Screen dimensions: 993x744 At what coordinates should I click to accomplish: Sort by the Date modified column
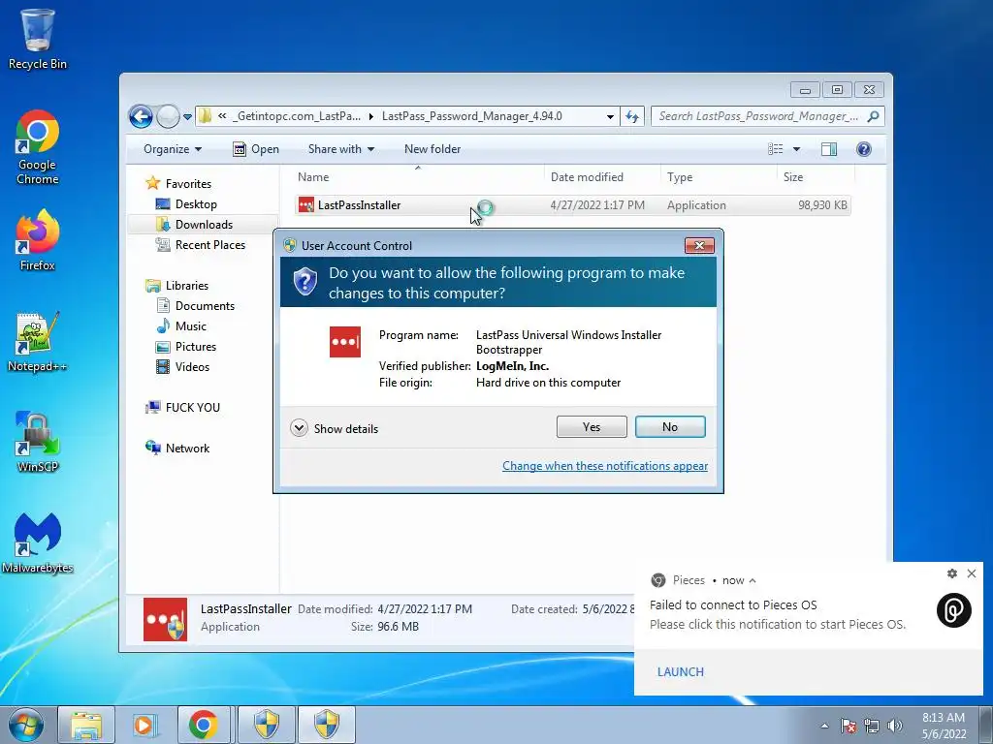601,177
